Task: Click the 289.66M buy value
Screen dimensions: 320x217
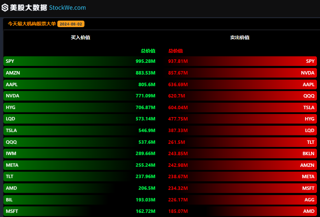Action: (146, 153)
